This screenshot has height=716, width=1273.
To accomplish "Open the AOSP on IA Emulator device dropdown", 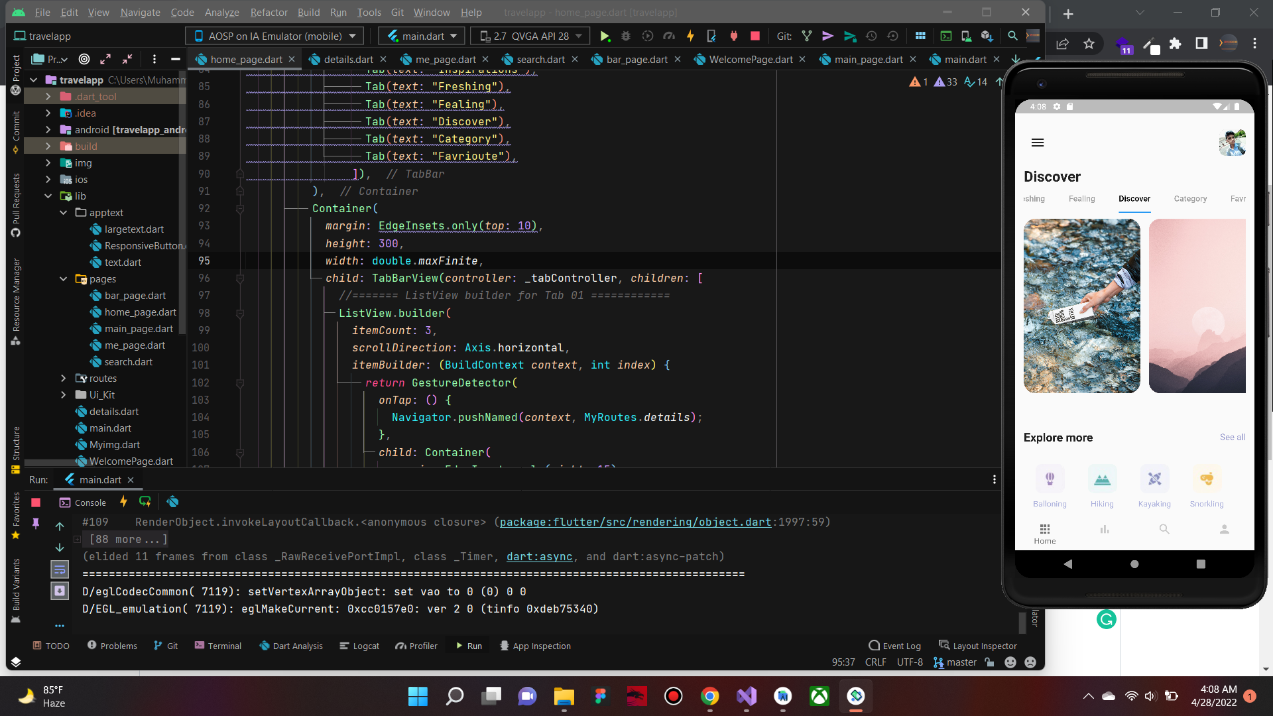I will (276, 36).
